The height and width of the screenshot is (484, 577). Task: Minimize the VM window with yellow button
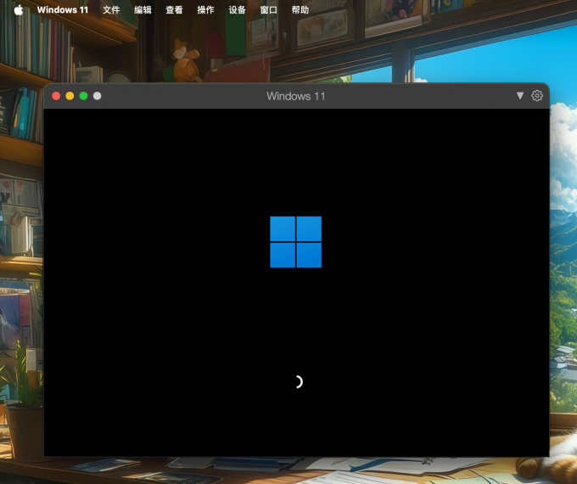(x=70, y=96)
